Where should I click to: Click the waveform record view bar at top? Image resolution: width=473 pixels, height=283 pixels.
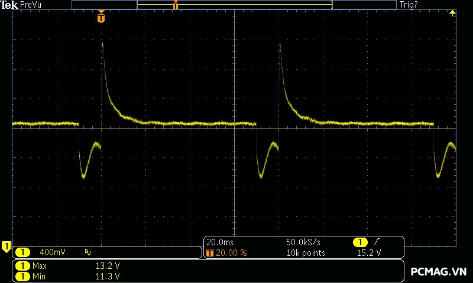pyautogui.click(x=234, y=5)
